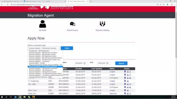Click the Submit Enquiry speech bubble icon

click(73, 24)
